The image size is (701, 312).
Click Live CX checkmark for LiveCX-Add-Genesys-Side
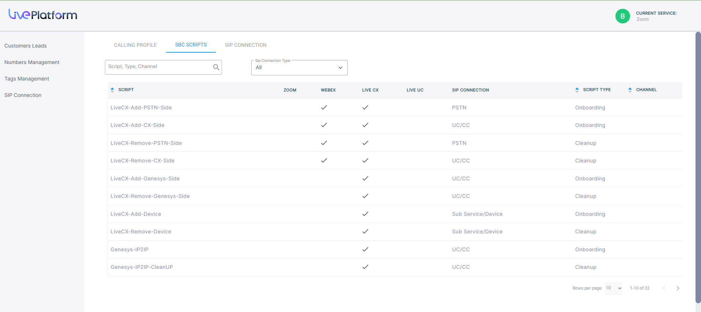pyautogui.click(x=365, y=178)
